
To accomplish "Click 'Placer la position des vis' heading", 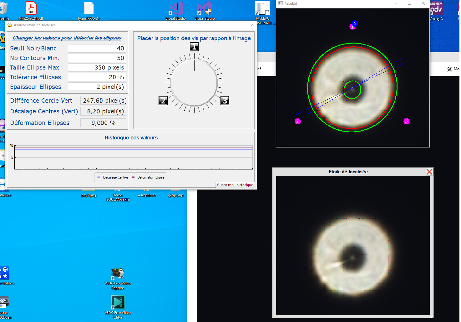I will (x=194, y=38).
